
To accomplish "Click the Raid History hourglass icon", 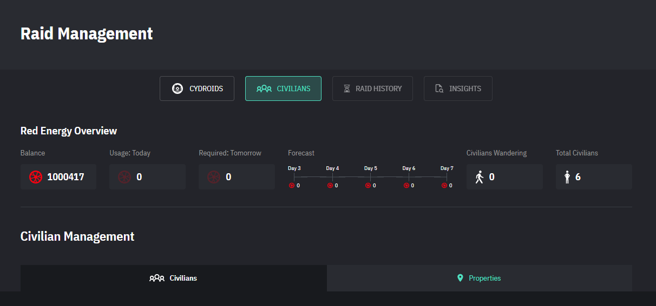I will pos(347,89).
